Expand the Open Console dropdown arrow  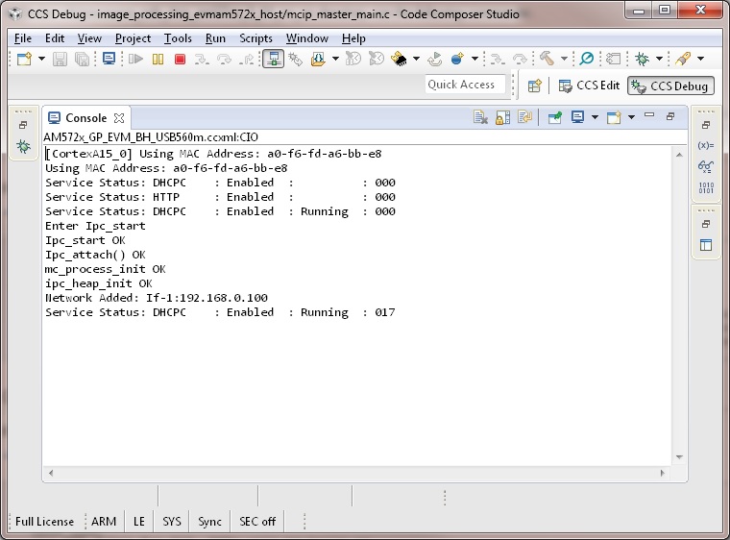(631, 118)
